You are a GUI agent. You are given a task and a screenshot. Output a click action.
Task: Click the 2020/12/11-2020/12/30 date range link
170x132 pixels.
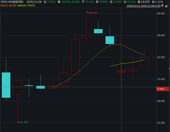[x=144, y=6]
